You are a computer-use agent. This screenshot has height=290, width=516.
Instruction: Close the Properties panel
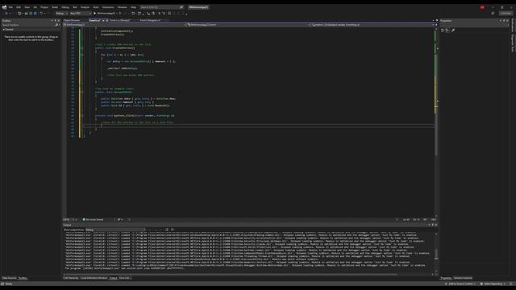pos(507,21)
